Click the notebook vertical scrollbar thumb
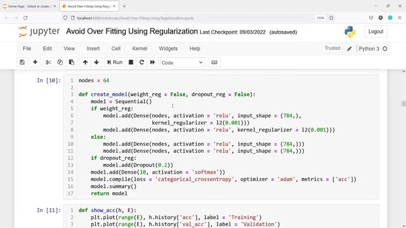 [x=403, y=104]
